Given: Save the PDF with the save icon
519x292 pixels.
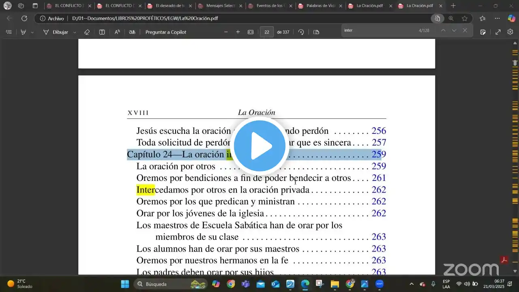Looking at the screenshot, I should (483, 32).
